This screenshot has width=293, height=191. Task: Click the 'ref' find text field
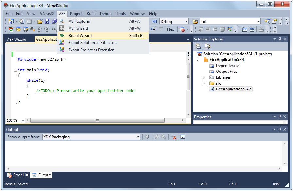coord(228,22)
